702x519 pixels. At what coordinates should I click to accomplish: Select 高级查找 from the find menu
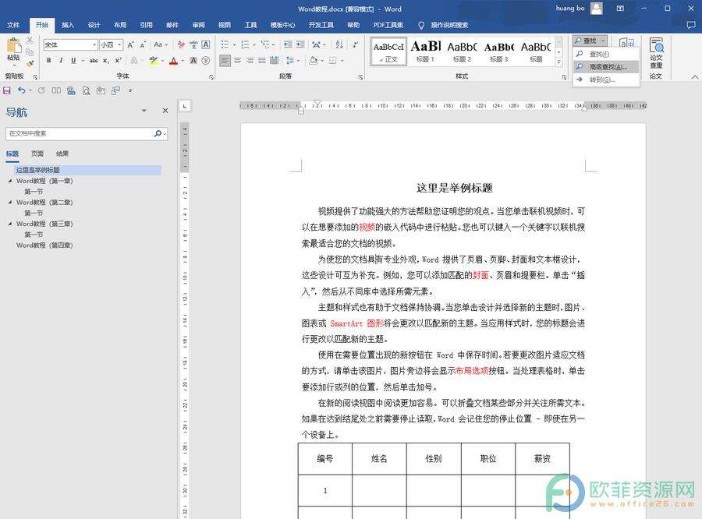tap(608, 67)
